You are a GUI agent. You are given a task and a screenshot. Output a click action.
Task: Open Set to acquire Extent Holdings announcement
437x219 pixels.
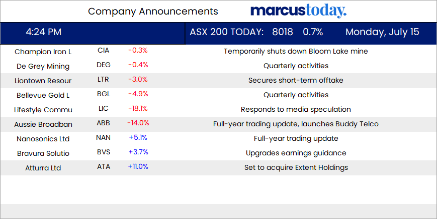pyautogui.click(x=296, y=167)
